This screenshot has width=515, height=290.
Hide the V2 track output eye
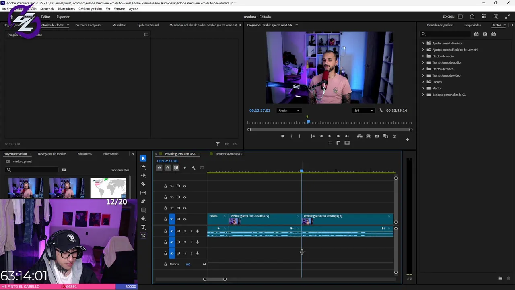coord(185,208)
